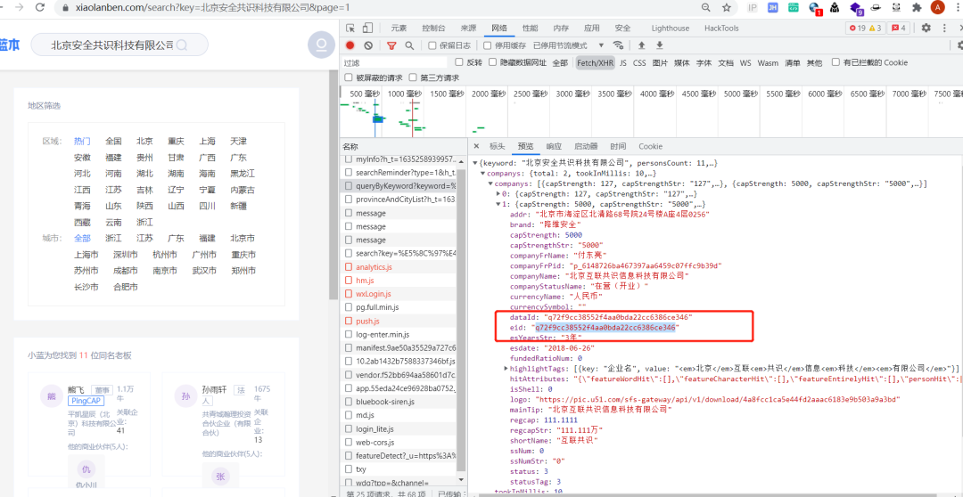
Task: Show 全部 request types
Action: (559, 62)
